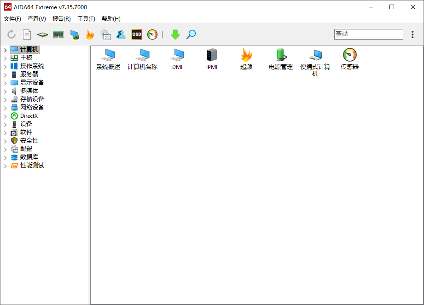Open the OSD panel toolbar icon
Image resolution: width=424 pixels, height=305 pixels.
point(137,35)
